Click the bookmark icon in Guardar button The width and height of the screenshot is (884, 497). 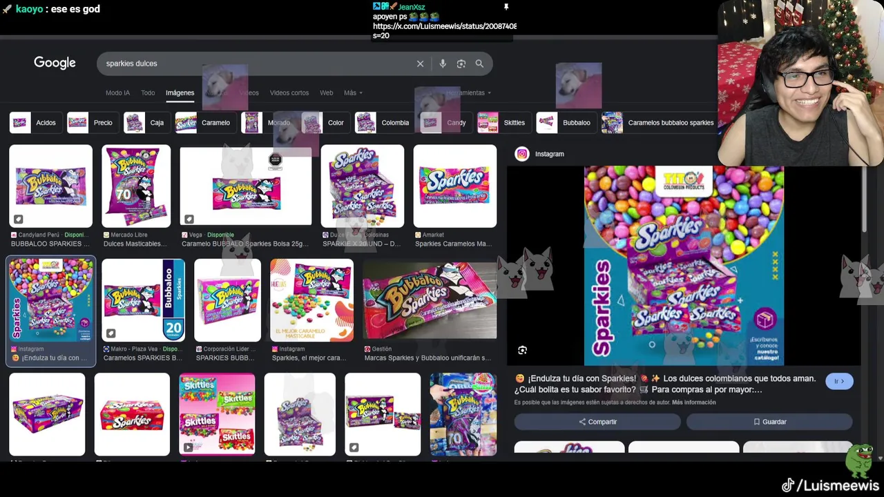(757, 422)
